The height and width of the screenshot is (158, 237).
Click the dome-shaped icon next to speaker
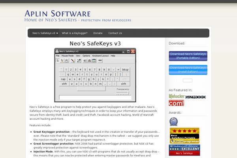coord(90,60)
